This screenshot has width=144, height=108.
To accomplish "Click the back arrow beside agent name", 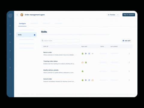I will (x=17, y=15).
